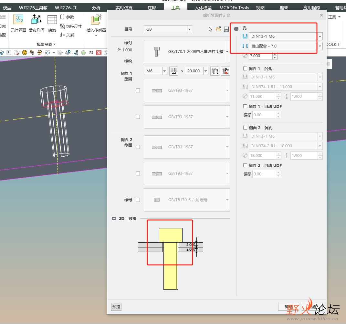346x324 pixels.
Task: Click the red X toolbar icon
Action: click(x=99, y=53)
